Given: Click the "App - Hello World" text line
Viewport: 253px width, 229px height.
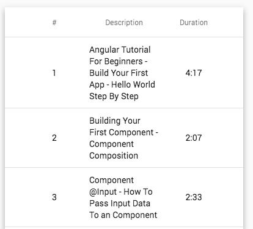Looking at the screenshot, I should [122, 84].
